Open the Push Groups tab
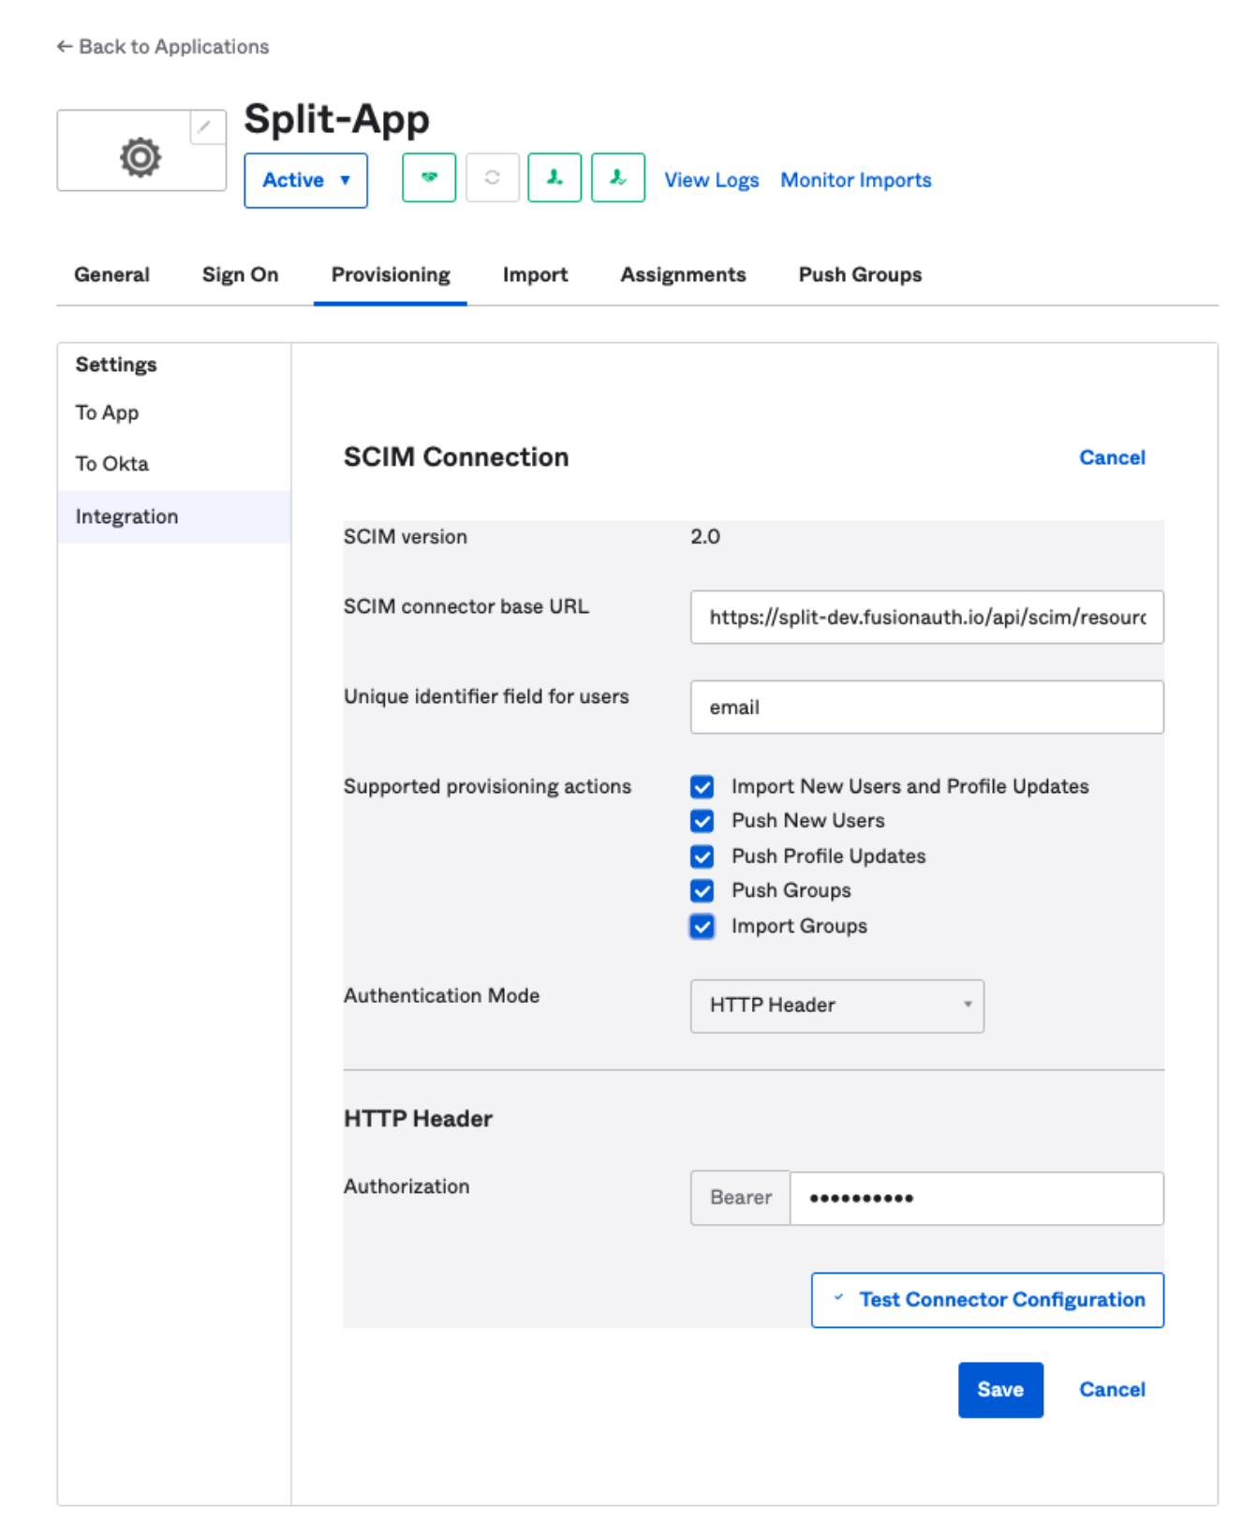Screen dimensions: 1242x1522 (x=859, y=275)
